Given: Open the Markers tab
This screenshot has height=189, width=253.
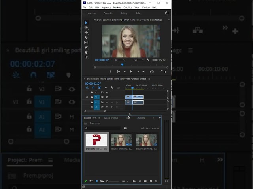Looking at the screenshot, I should pos(141,118).
